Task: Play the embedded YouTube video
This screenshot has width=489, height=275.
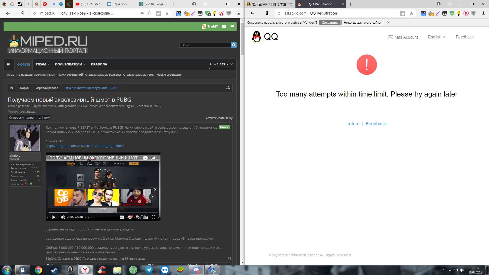Action: pyautogui.click(x=54, y=217)
